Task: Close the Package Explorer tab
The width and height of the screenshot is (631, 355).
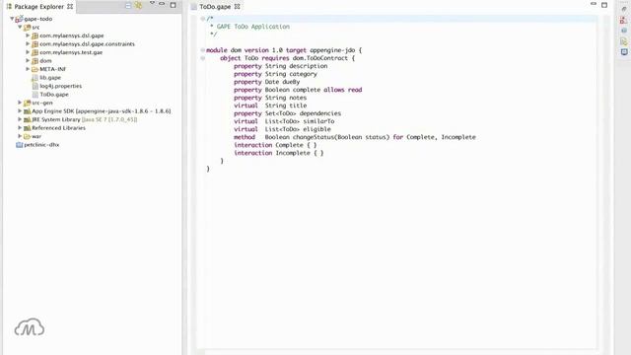Action: click(70, 7)
